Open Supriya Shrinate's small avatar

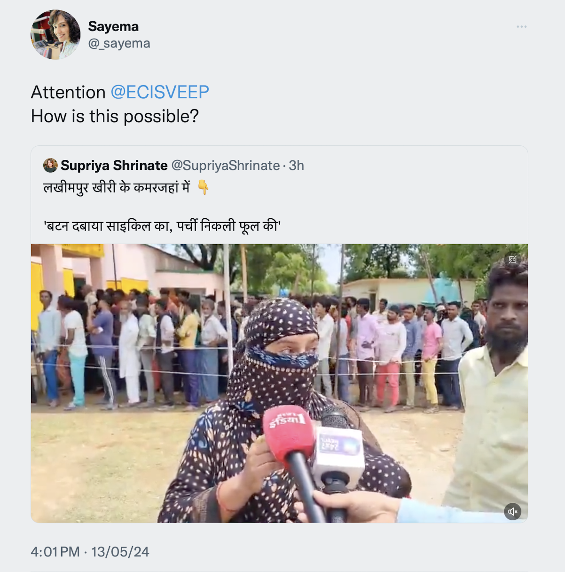point(50,166)
